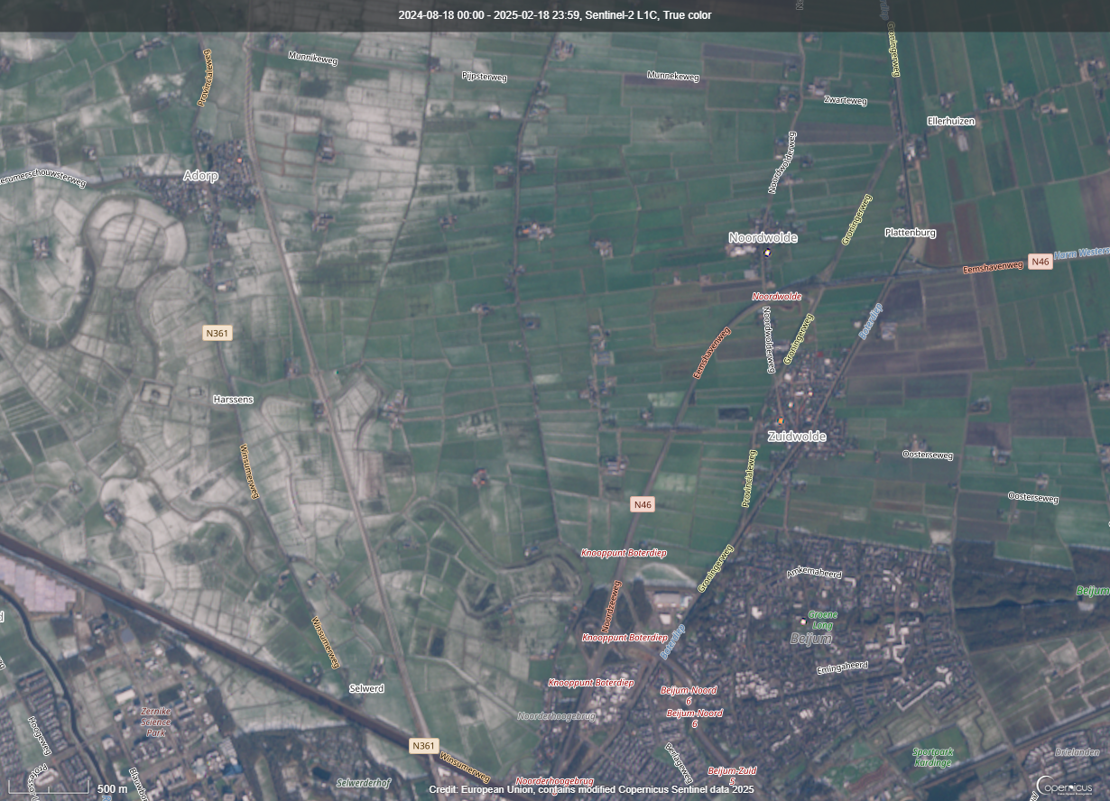Image resolution: width=1110 pixels, height=801 pixels.
Task: Click the N361 road shield near Harssens
Action: [217, 333]
